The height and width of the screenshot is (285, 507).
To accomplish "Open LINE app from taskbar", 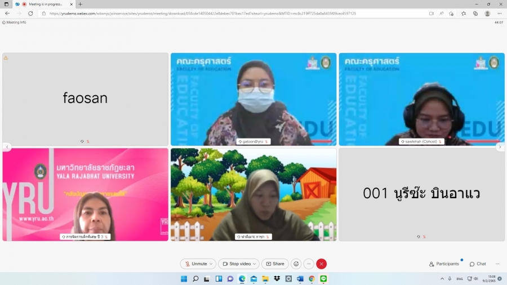I will point(323,279).
